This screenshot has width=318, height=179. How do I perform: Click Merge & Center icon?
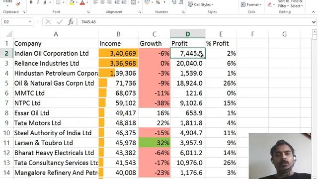point(133,2)
